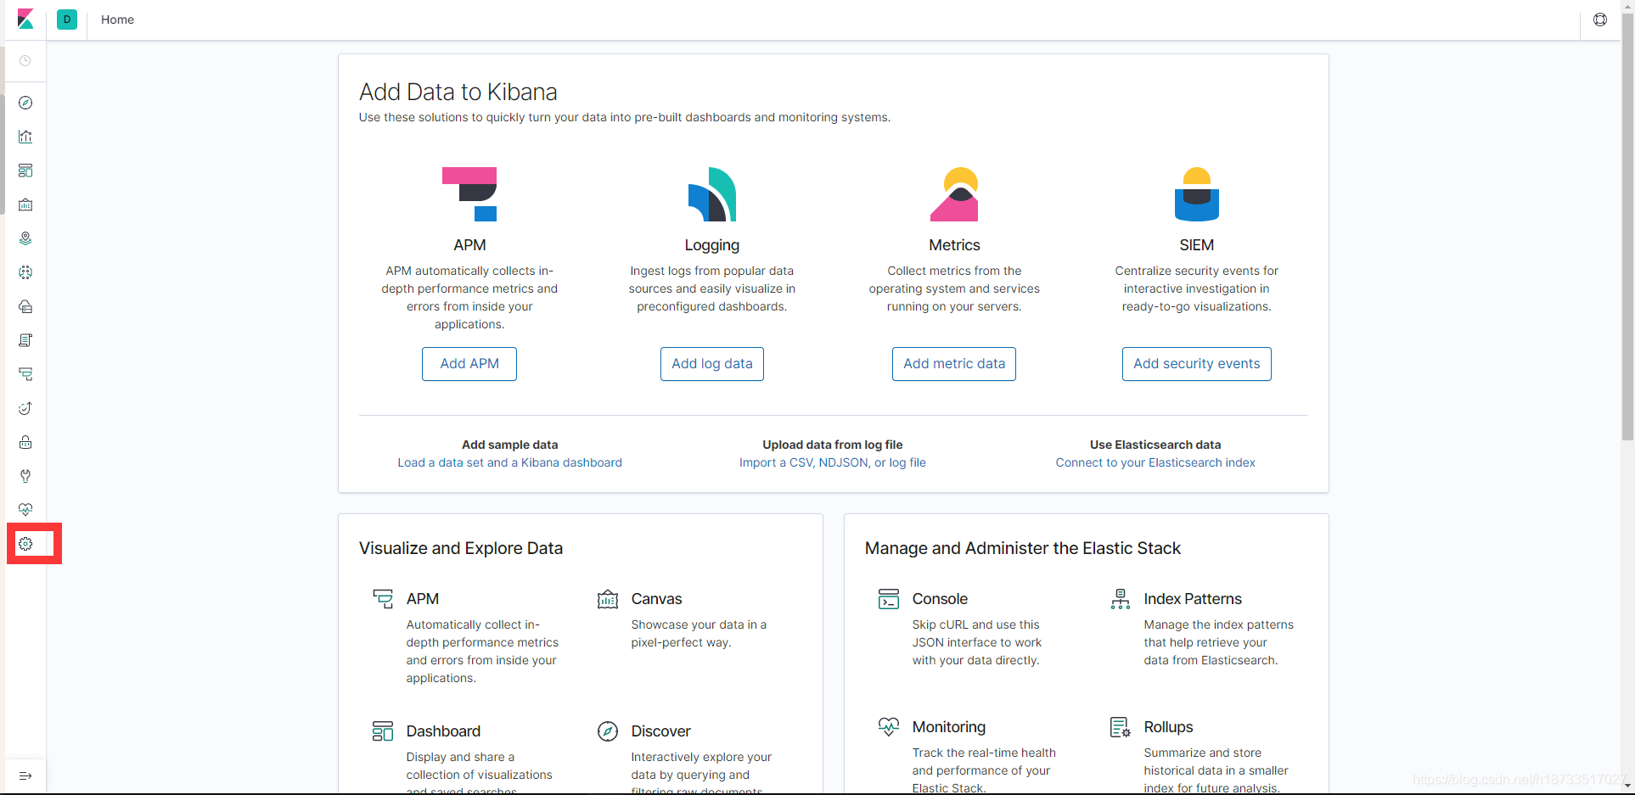Image resolution: width=1635 pixels, height=795 pixels.
Task: Open Visualize from the sidebar chart icon
Action: (25, 137)
